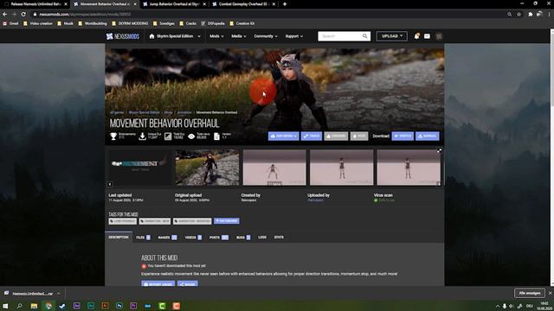Open the Movement logo gallery thumbnail
The width and height of the screenshot is (554, 311).
140,167
